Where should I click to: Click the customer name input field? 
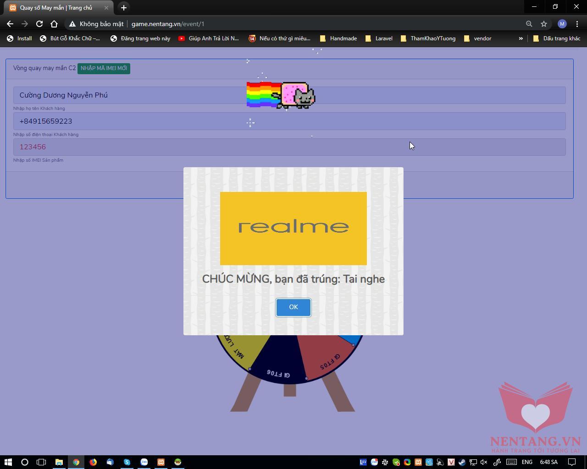(x=289, y=95)
